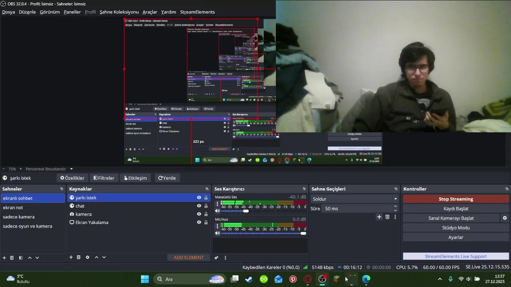Undock the Sahneler panel
Image resolution: width=511 pixels, height=287 pixels.
point(61,189)
